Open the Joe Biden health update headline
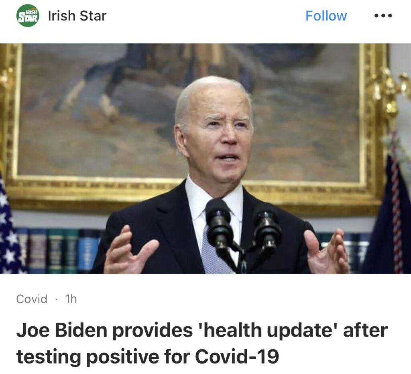 202,343
